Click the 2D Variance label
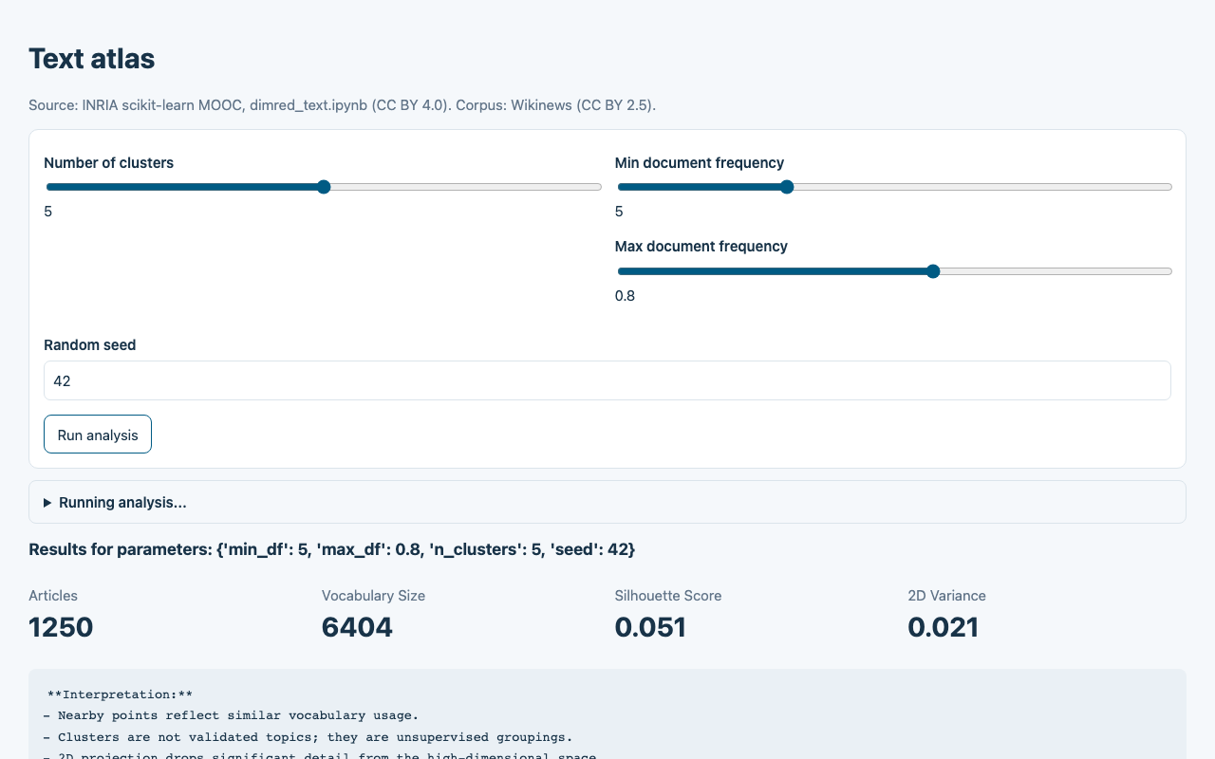This screenshot has height=759, width=1215. tap(947, 596)
